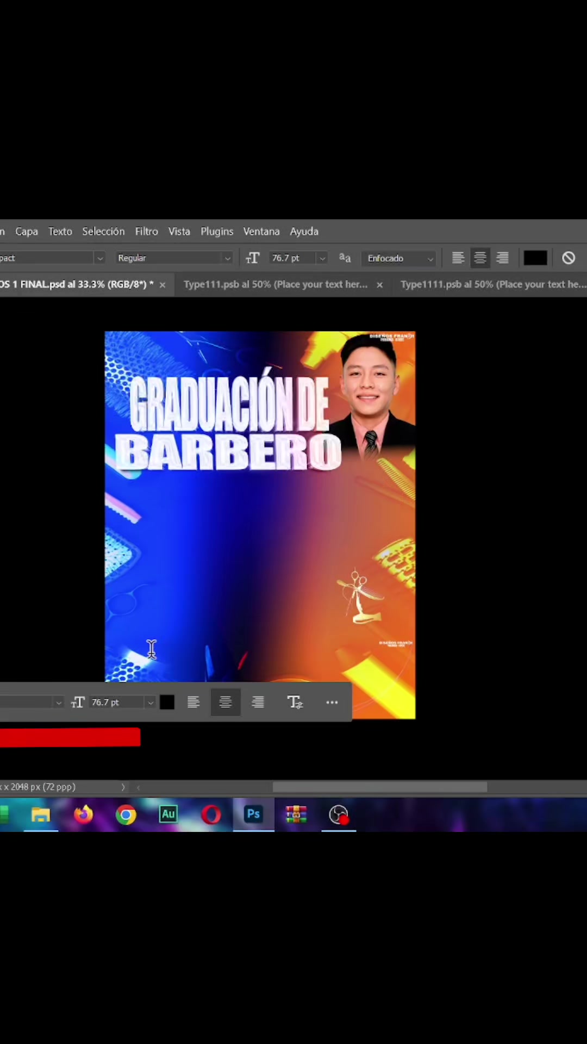Expand the size dropdown in floating taskbar
This screenshot has width=587, height=1044.
(x=151, y=703)
